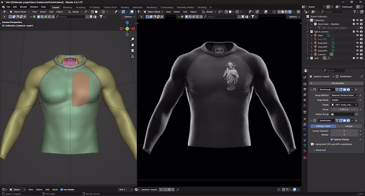The image size is (365, 196).
Task: Open the Particles properties tab icon
Action: [x=305, y=129]
